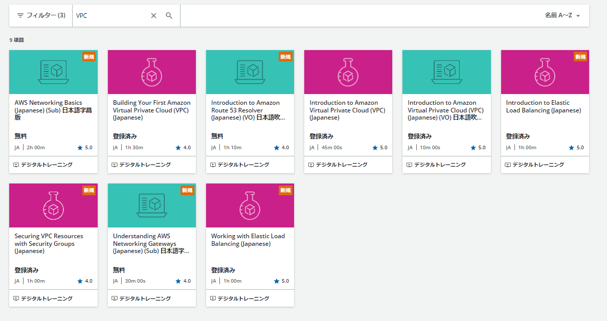
Task: Click 無料 on Understanding AWS Networking Gateways card
Action: (119, 270)
